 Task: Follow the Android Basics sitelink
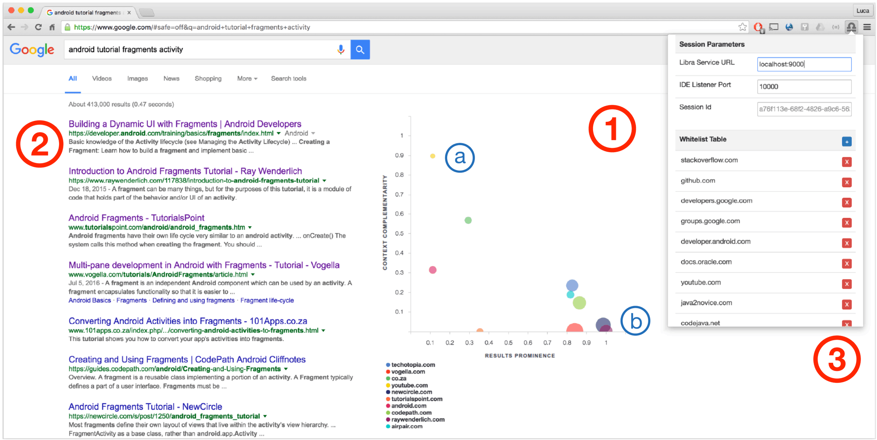click(90, 300)
